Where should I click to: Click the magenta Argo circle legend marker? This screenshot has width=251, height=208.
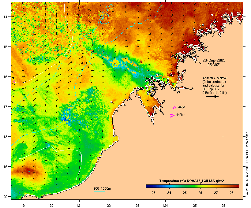click(x=174, y=108)
